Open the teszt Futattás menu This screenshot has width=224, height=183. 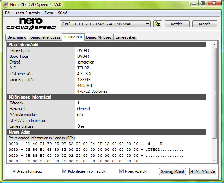28,13
